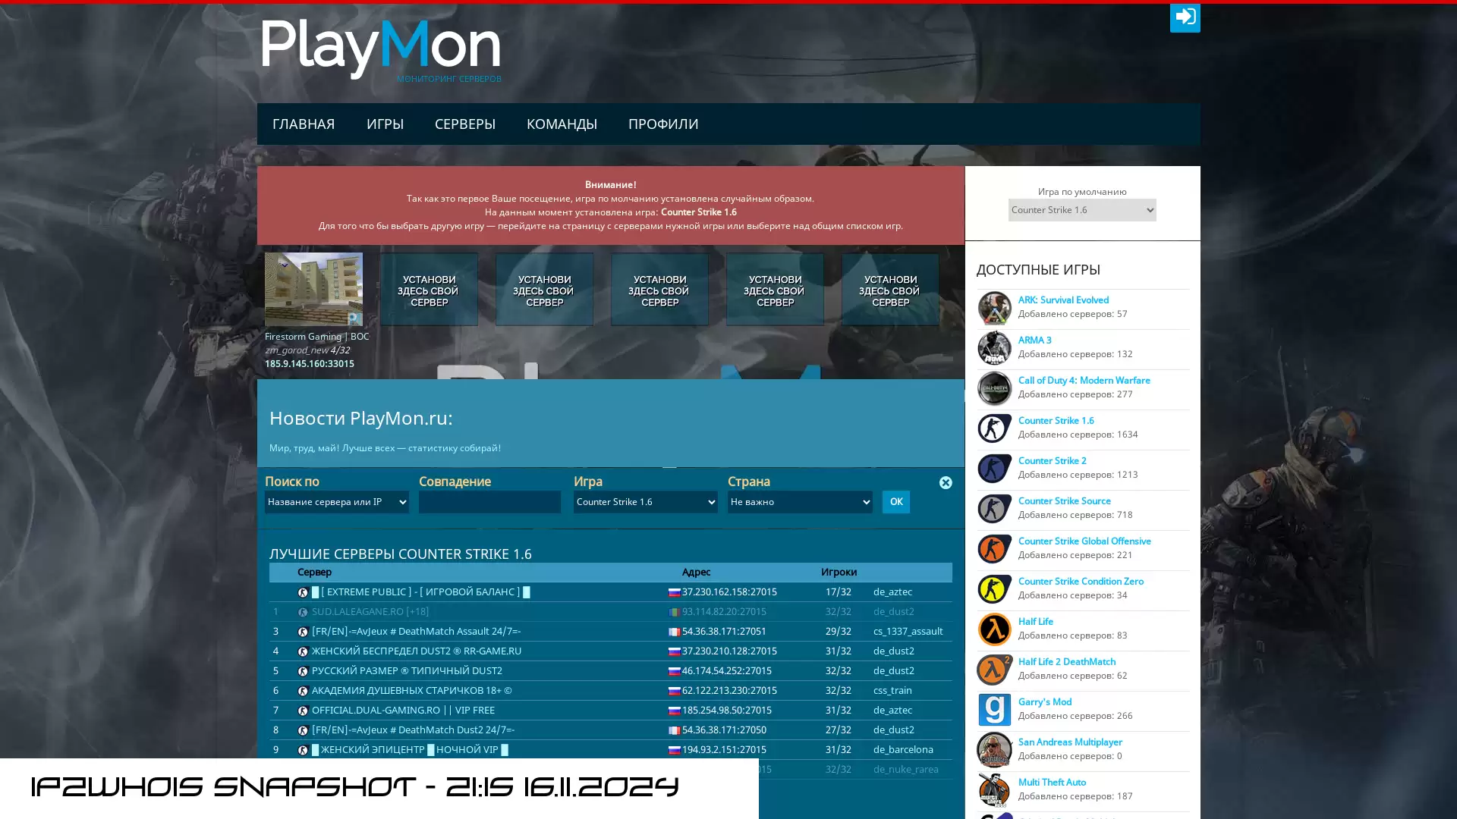The image size is (1457, 819).
Task: Open SUD.LALEAGANE.RO [+18] server link
Action: coord(370,612)
